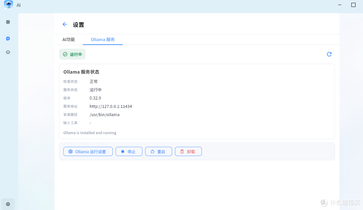Click the Ollama 服务状态 heading
363x210 pixels.
pyautogui.click(x=81, y=72)
